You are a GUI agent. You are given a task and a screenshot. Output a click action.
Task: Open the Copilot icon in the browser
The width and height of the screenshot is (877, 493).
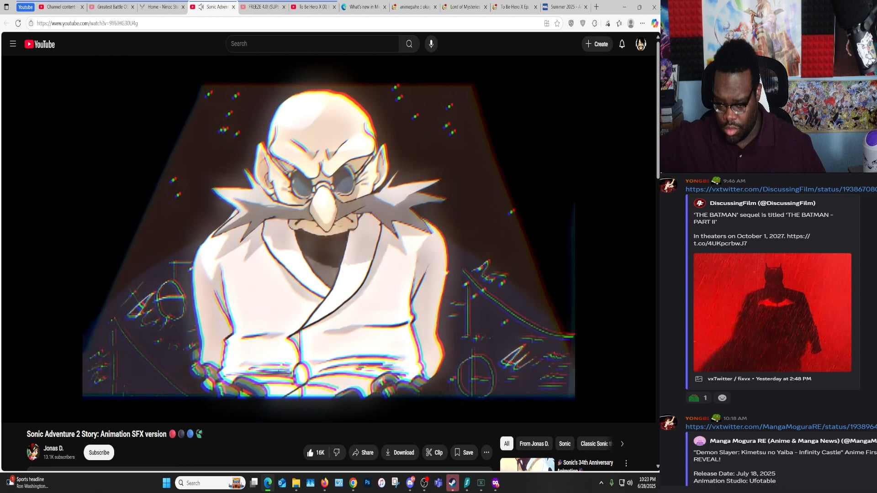(655, 23)
